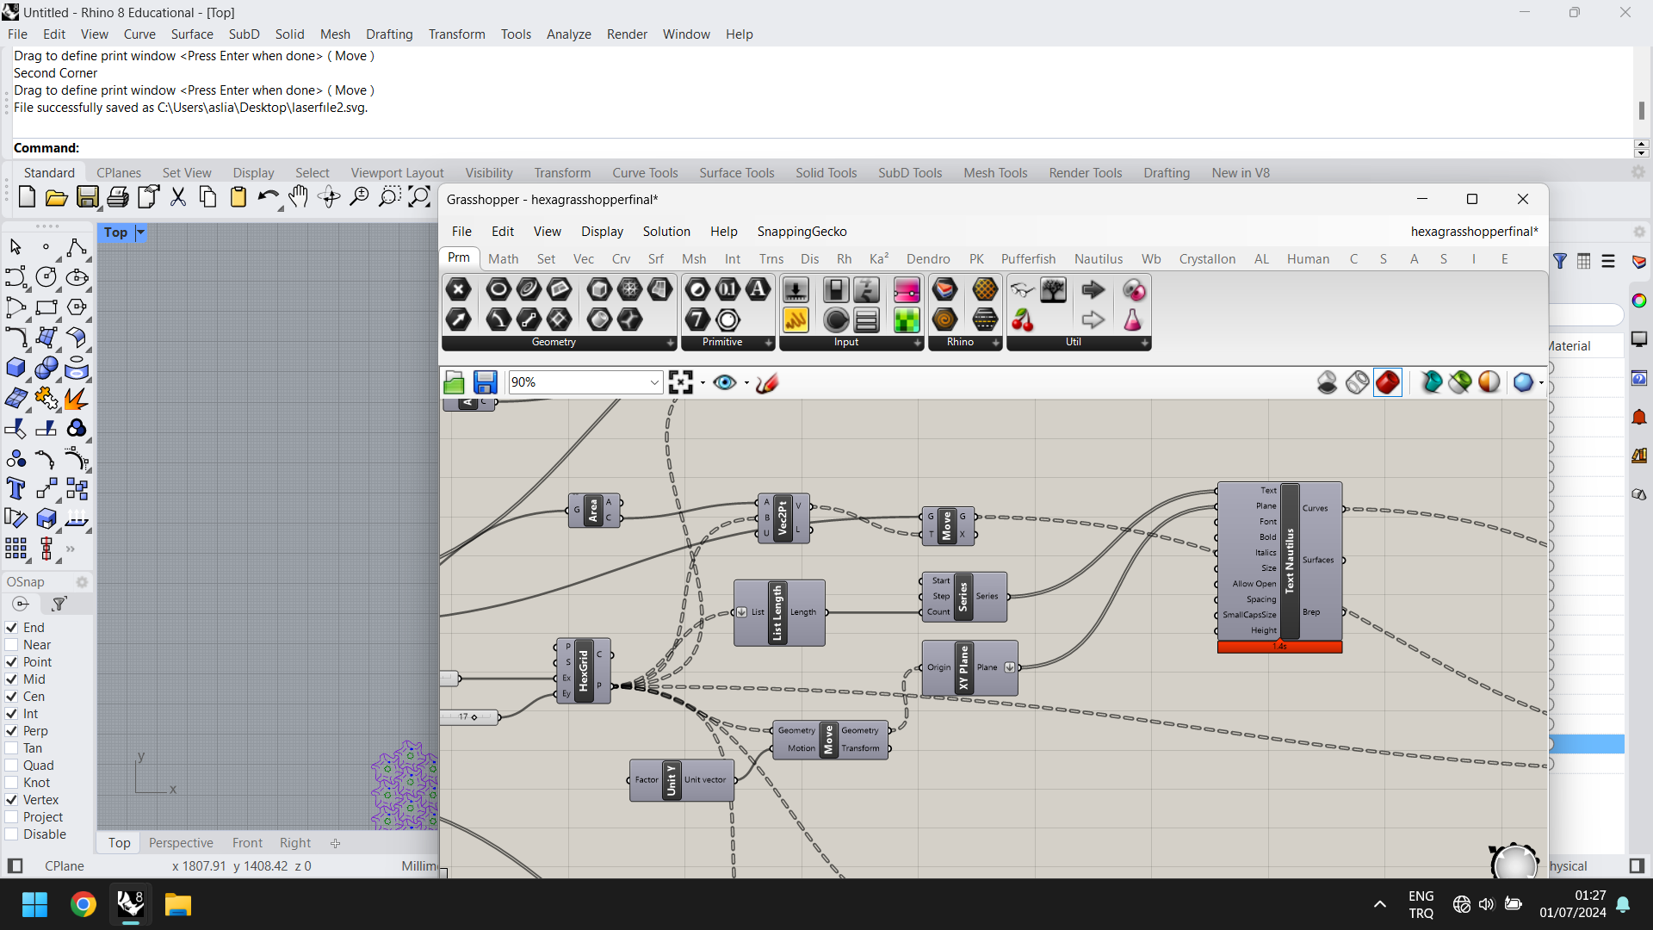This screenshot has width=1653, height=930.
Task: Switch to the Pufferfish tab
Action: click(x=1028, y=259)
